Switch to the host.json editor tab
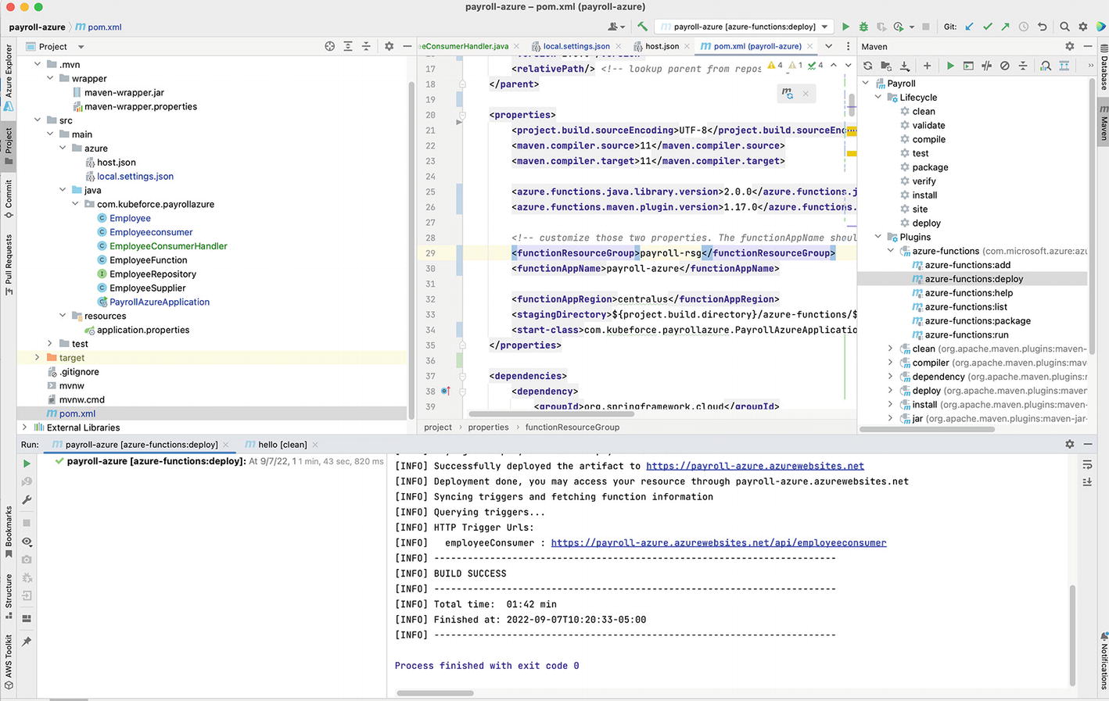The image size is (1109, 701). point(662,46)
